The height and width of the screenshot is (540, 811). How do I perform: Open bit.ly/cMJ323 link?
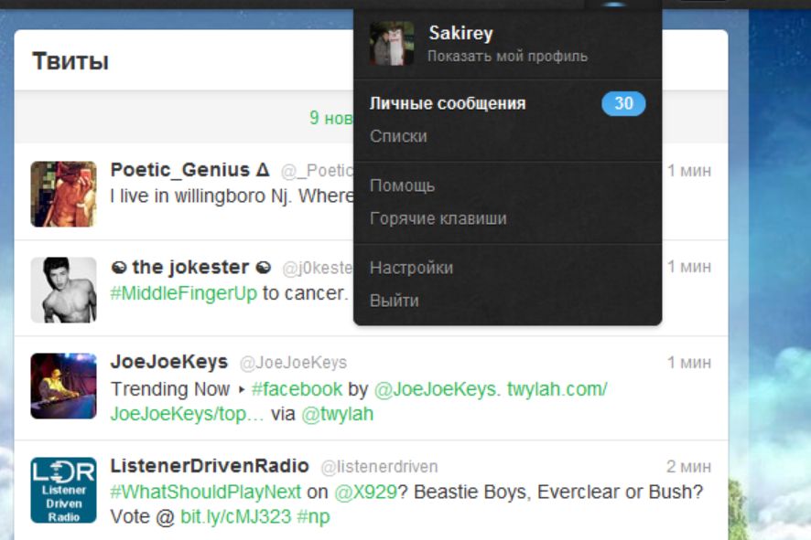tap(236, 516)
